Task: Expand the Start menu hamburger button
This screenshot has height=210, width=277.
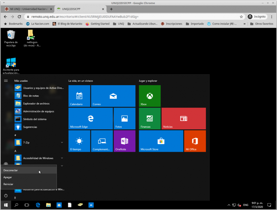Action: coord(6,81)
